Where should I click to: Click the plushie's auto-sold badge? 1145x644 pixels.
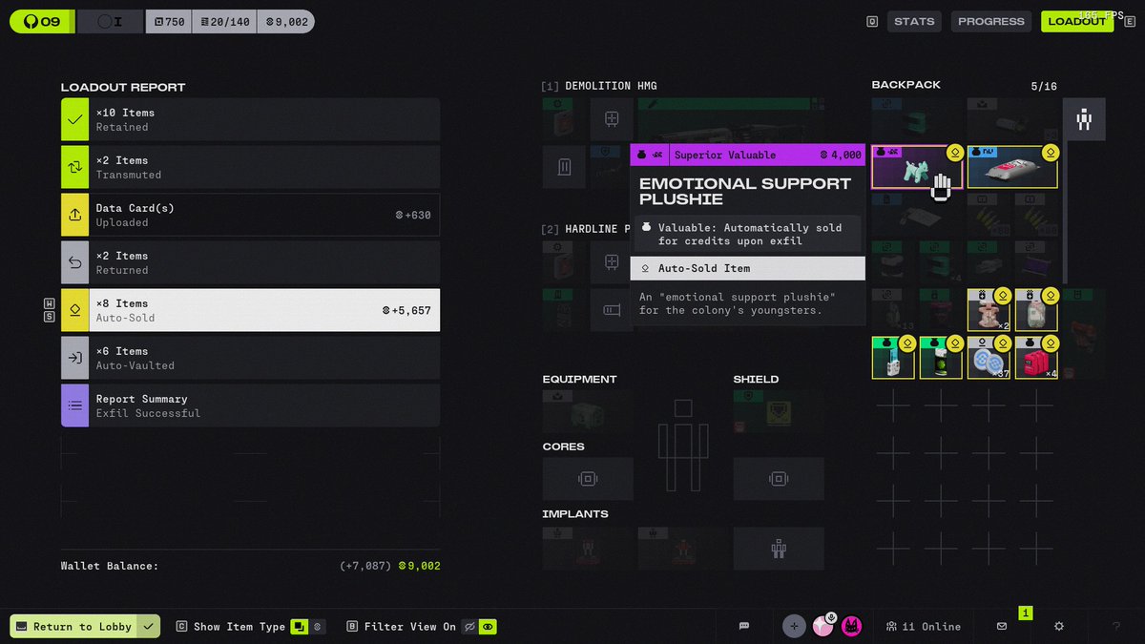coord(954,153)
